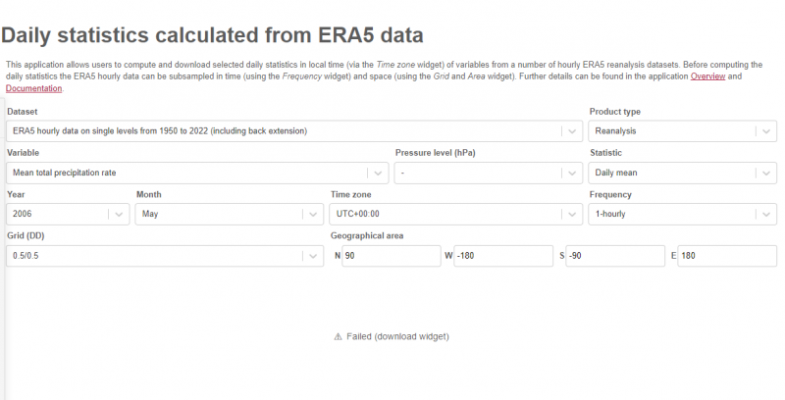Open the Statistic dropdown arrow
Image resolution: width=785 pixels, height=400 pixels.
(764, 173)
